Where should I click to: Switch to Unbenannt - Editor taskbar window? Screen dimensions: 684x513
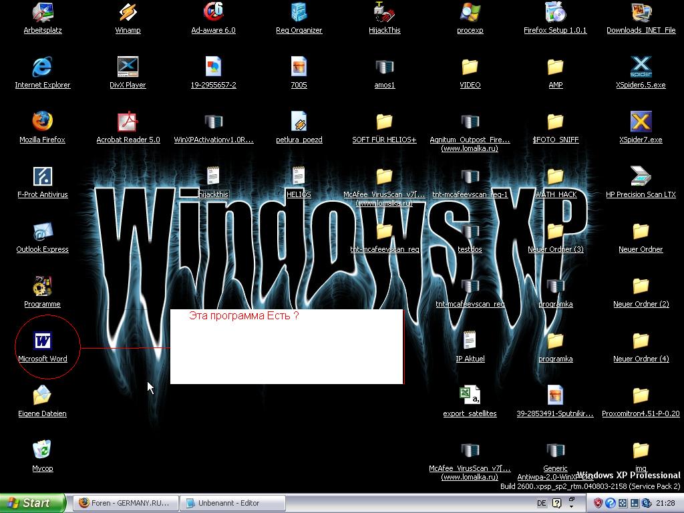coord(232,503)
